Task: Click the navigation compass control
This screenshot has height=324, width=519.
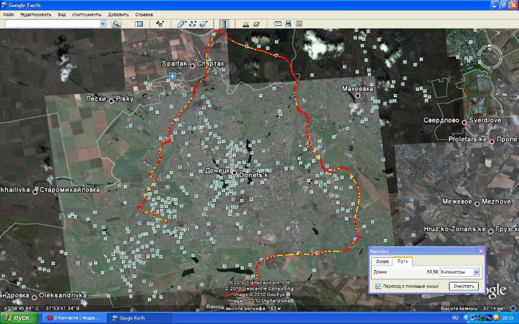Action: coord(491,57)
